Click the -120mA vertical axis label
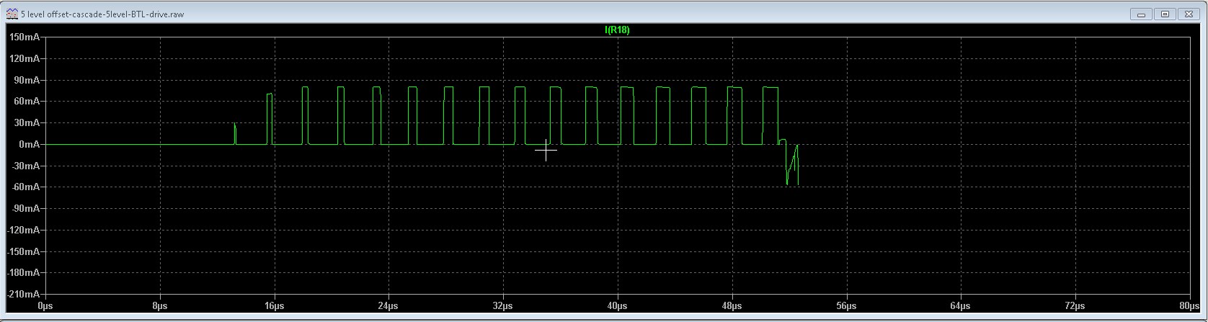The image size is (1208, 322). click(23, 231)
